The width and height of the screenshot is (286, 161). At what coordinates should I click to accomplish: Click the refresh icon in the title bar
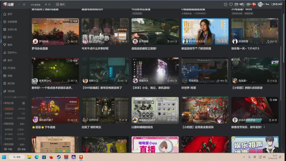[24, 4]
